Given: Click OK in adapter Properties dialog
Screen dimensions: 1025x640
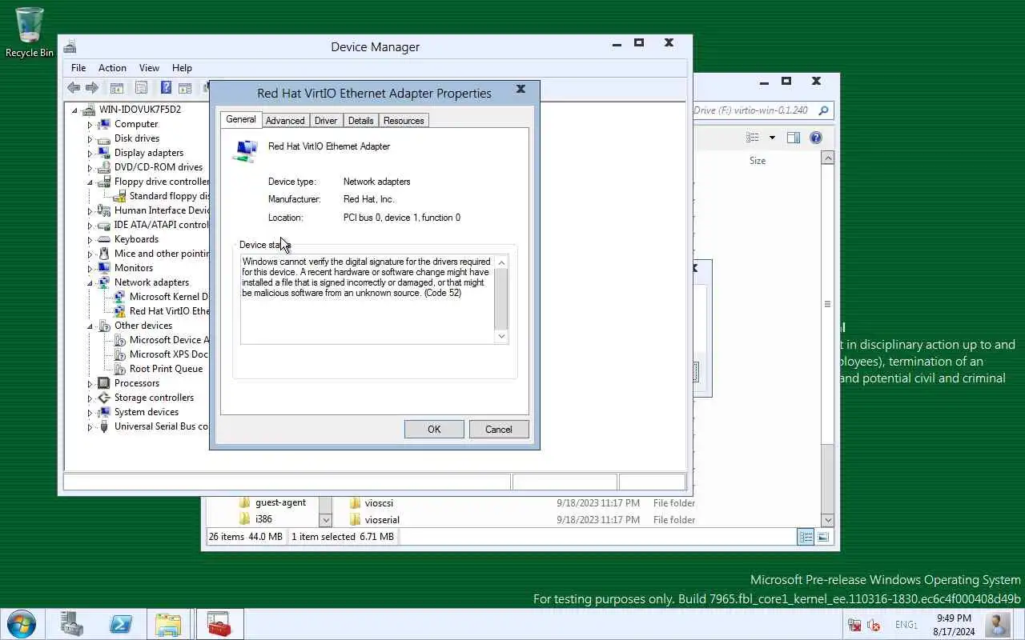Looking at the screenshot, I should coord(434,430).
